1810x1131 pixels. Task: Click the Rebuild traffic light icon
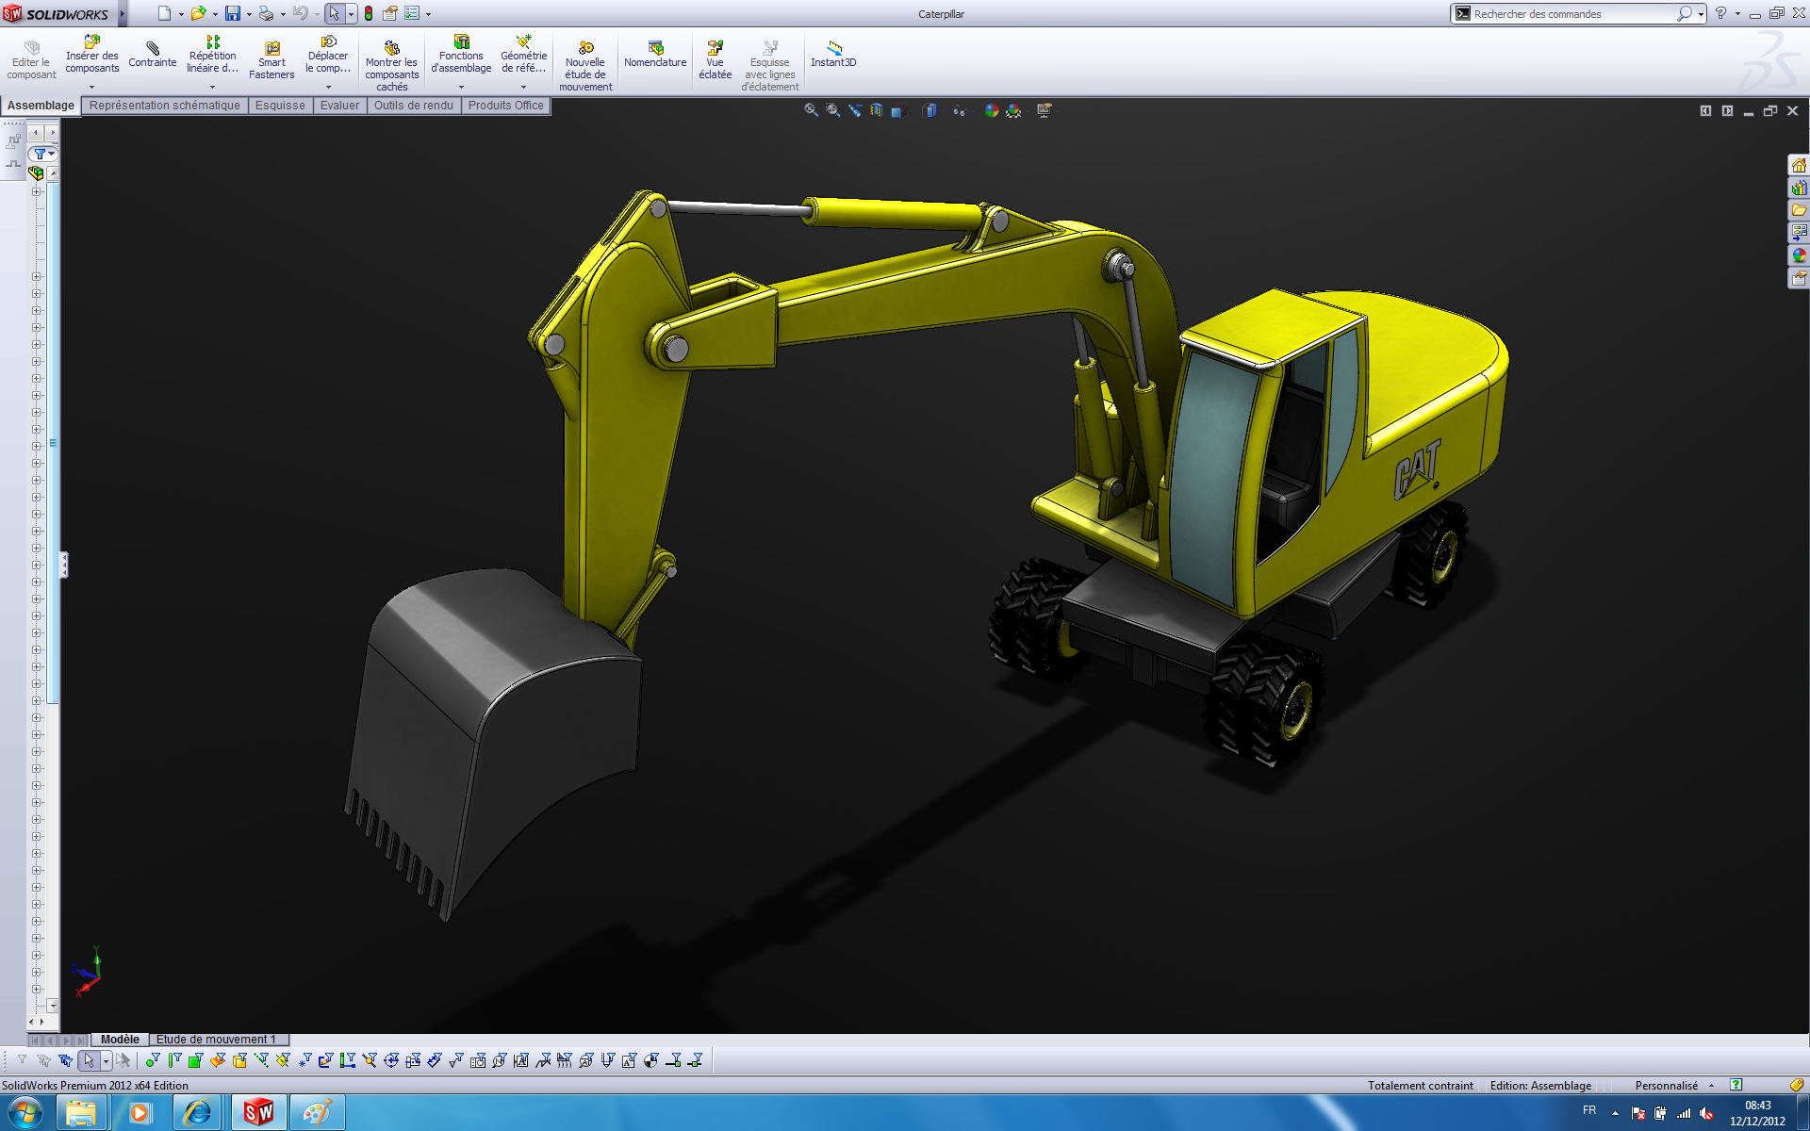[x=369, y=13]
